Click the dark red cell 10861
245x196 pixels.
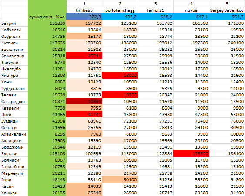[84, 101]
